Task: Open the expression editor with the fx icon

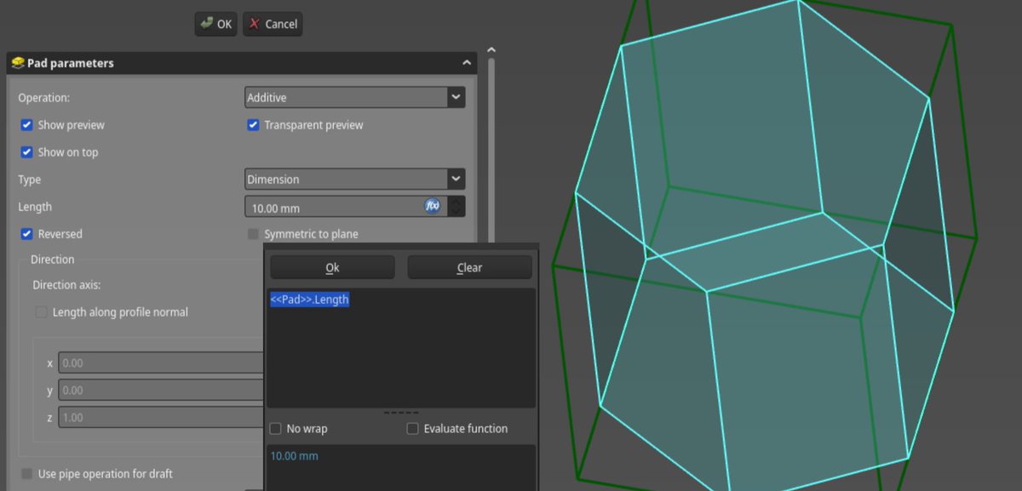Action: 433,206
